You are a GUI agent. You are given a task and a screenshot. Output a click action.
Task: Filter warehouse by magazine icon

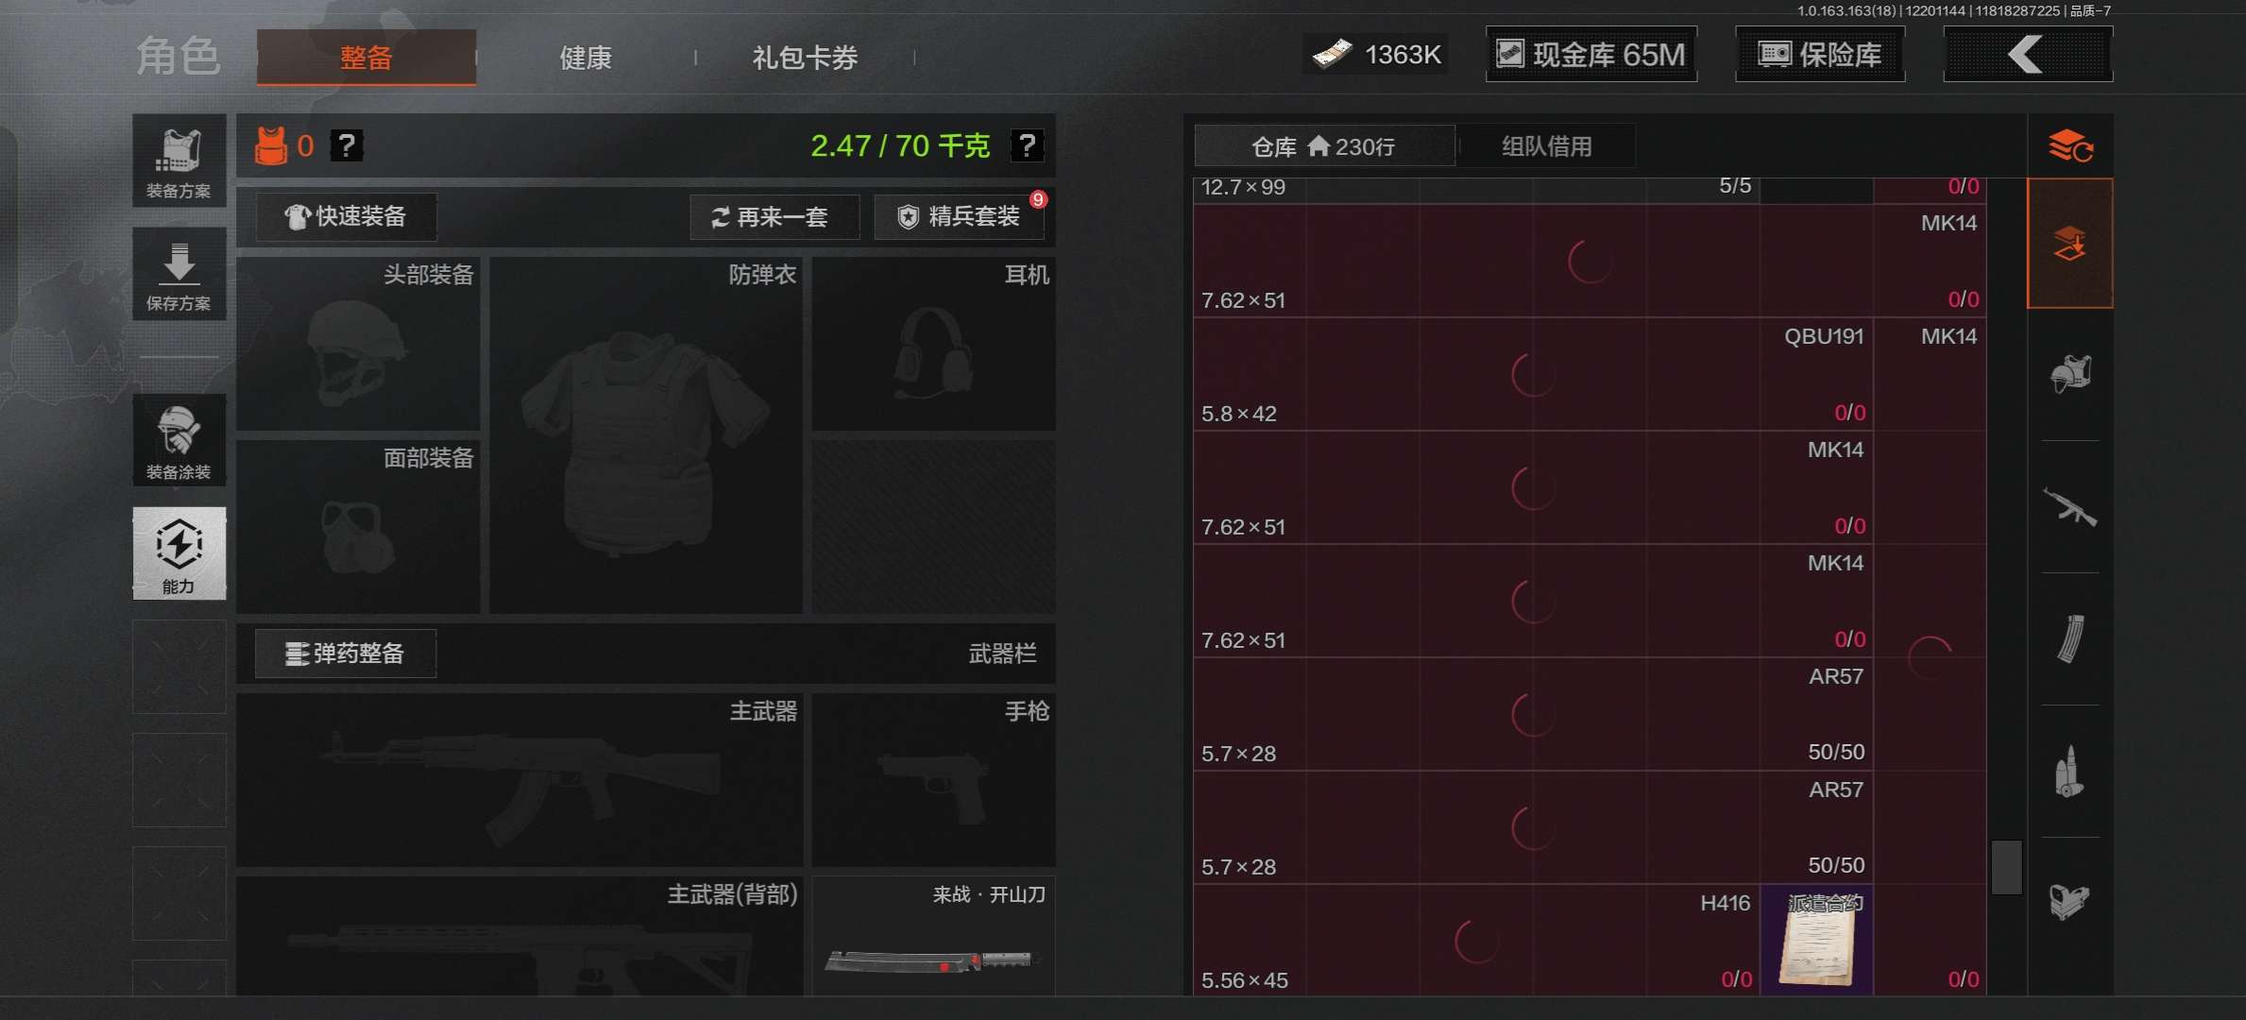click(2069, 639)
